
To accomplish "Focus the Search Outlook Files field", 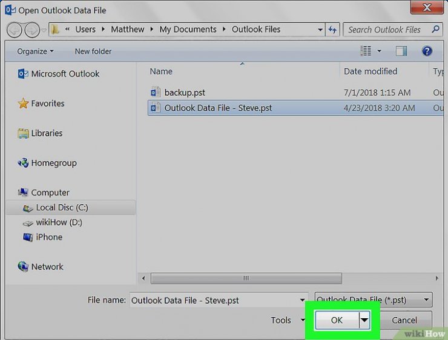I will click(x=393, y=30).
